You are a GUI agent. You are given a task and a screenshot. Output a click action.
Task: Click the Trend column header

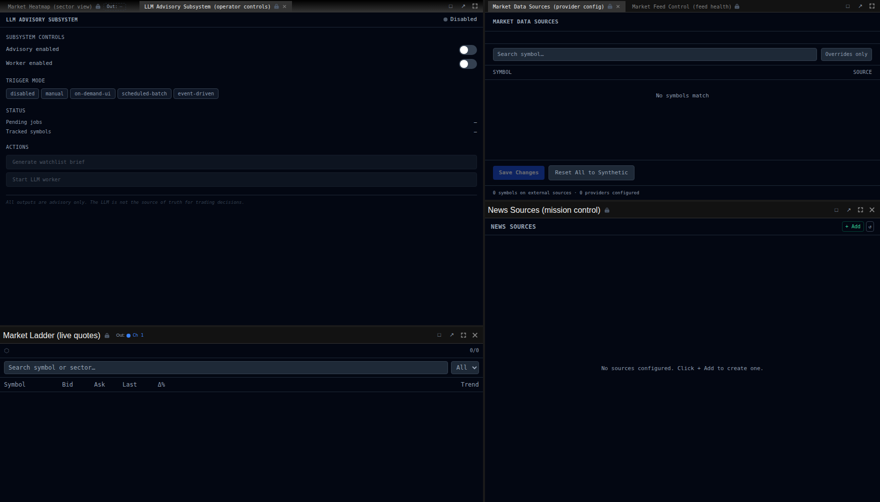point(469,385)
